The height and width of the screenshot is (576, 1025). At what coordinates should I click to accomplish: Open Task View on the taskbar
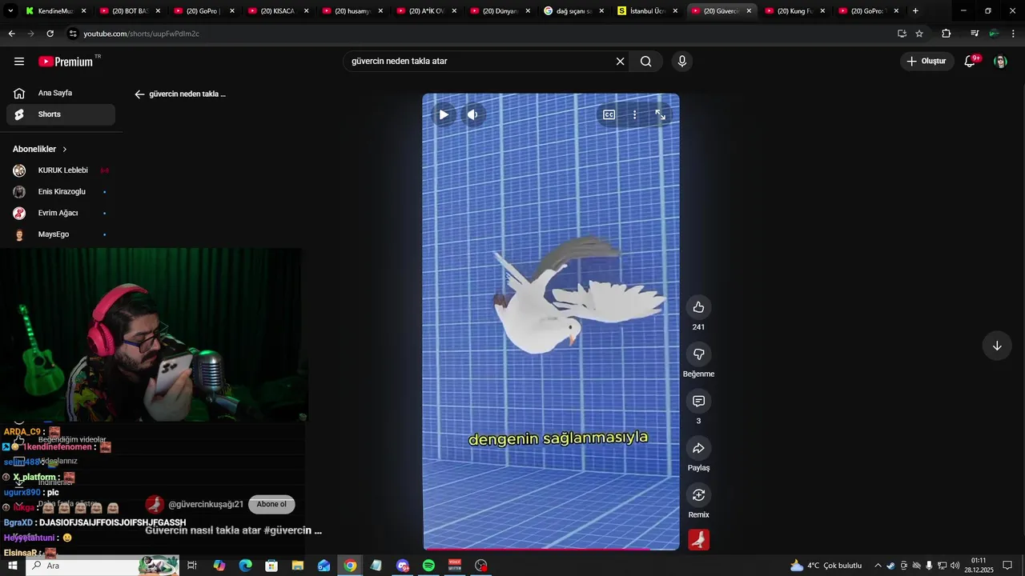(192, 566)
